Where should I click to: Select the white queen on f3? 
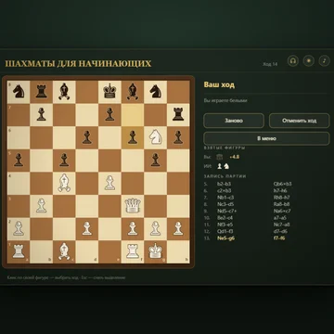[133, 206]
